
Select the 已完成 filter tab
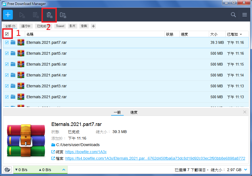coord(43,26)
